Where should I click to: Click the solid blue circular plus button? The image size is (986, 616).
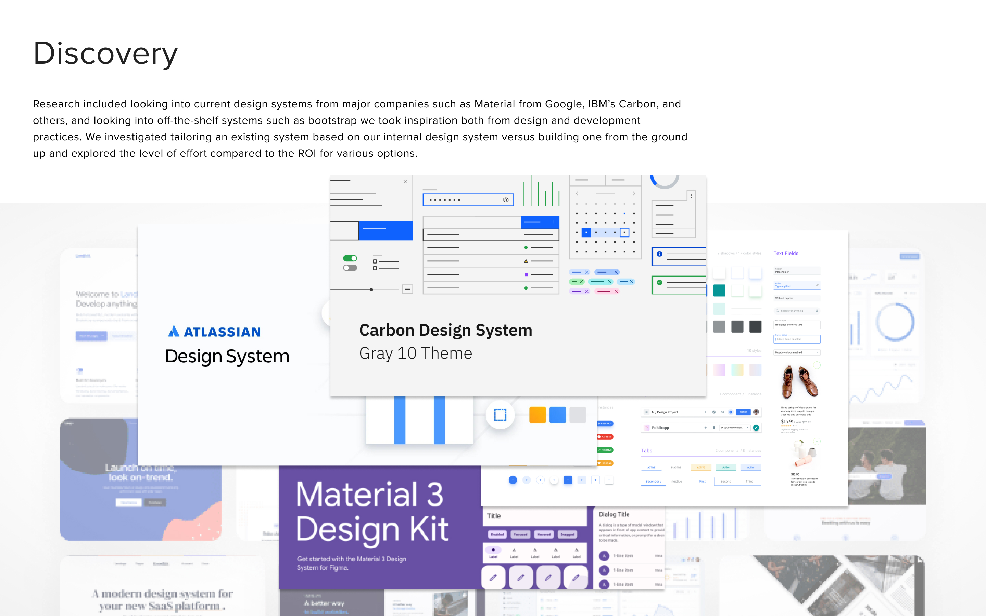point(513,480)
